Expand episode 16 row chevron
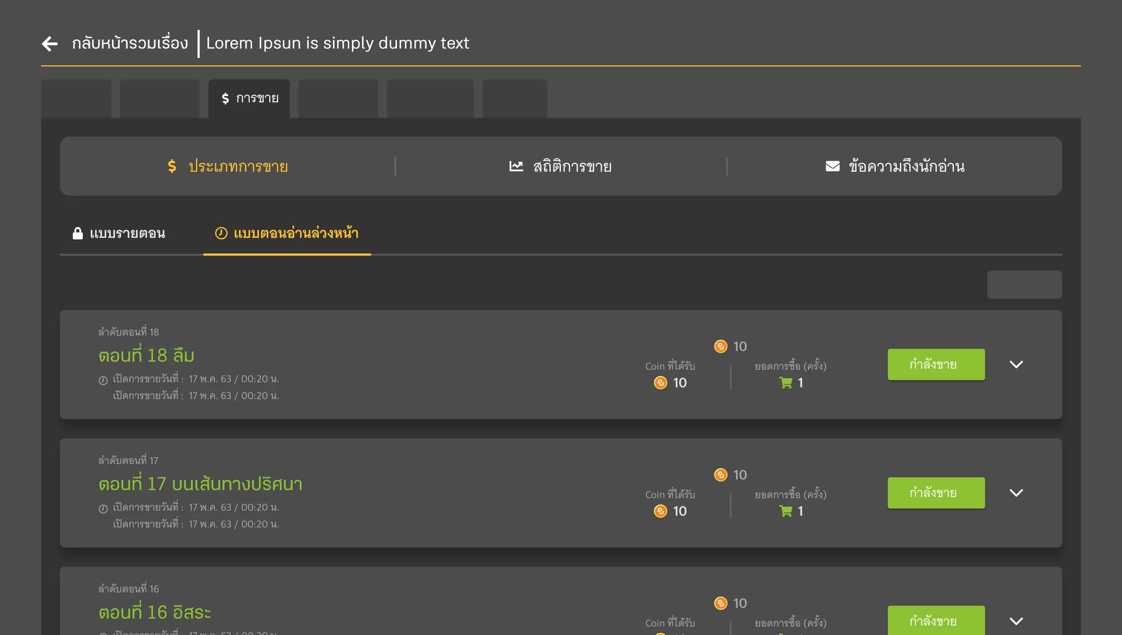The width and height of the screenshot is (1122, 635). [1016, 621]
